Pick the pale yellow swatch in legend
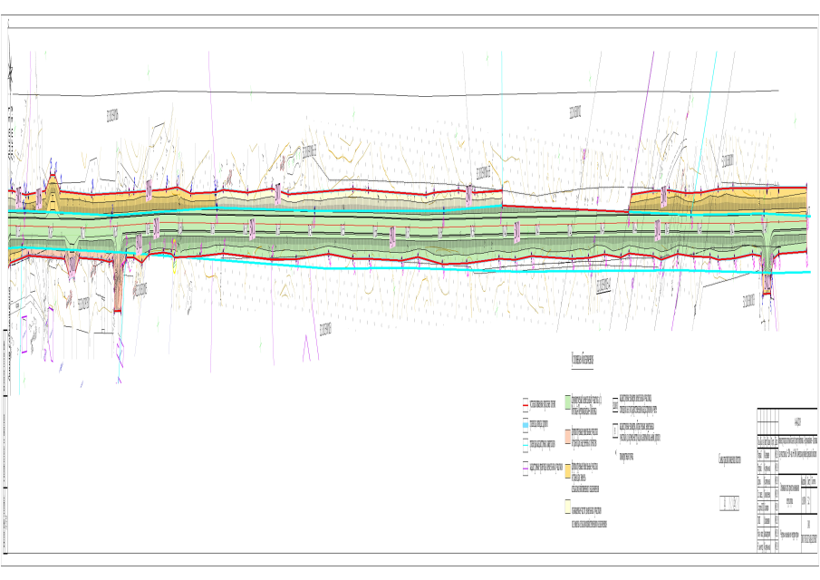The height and width of the screenshot is (580, 820). 567,508
